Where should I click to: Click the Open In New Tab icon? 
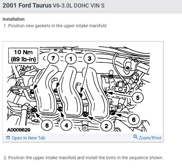[8, 138]
